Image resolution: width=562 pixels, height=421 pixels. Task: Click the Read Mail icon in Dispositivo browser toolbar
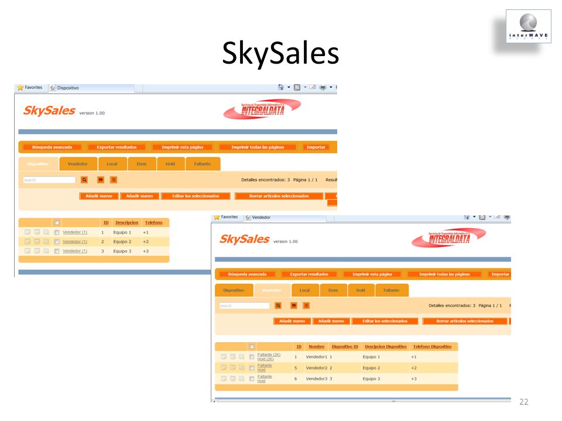point(313,87)
